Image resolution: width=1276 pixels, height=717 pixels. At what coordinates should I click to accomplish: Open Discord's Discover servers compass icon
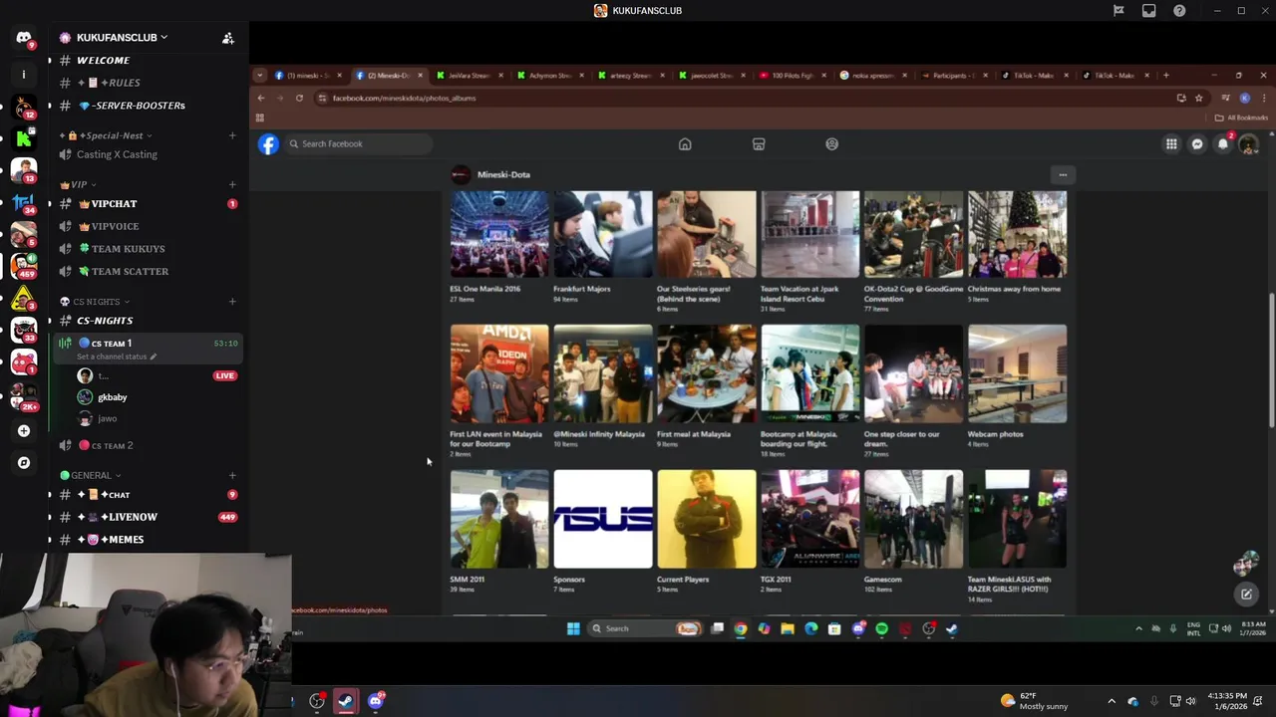(x=24, y=463)
